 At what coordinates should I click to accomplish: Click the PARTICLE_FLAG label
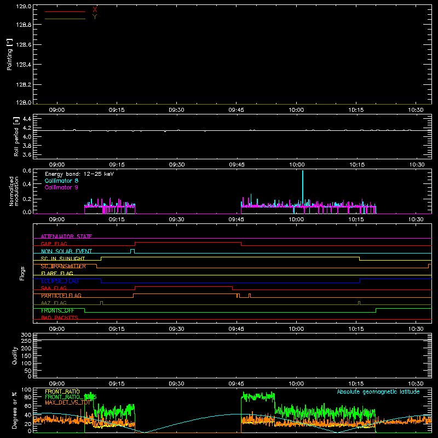pos(61,296)
